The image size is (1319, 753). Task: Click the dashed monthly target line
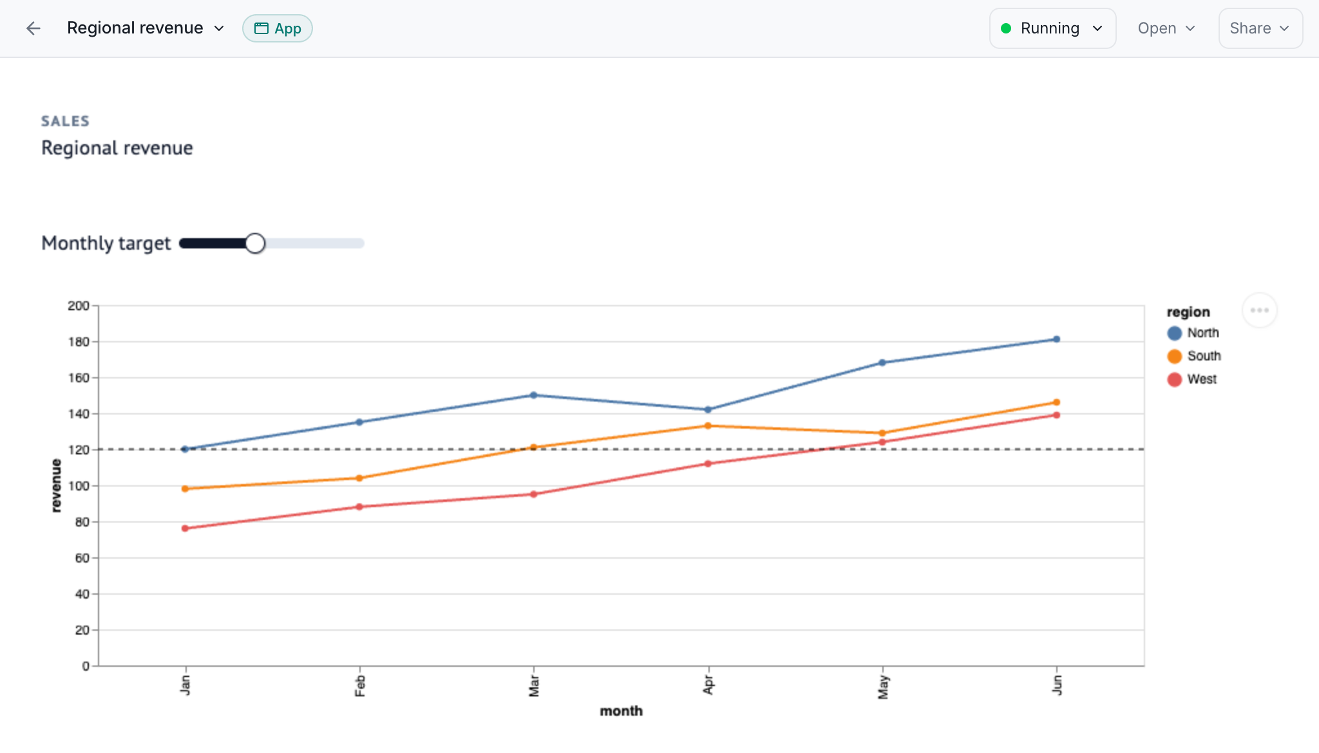[x=621, y=449]
